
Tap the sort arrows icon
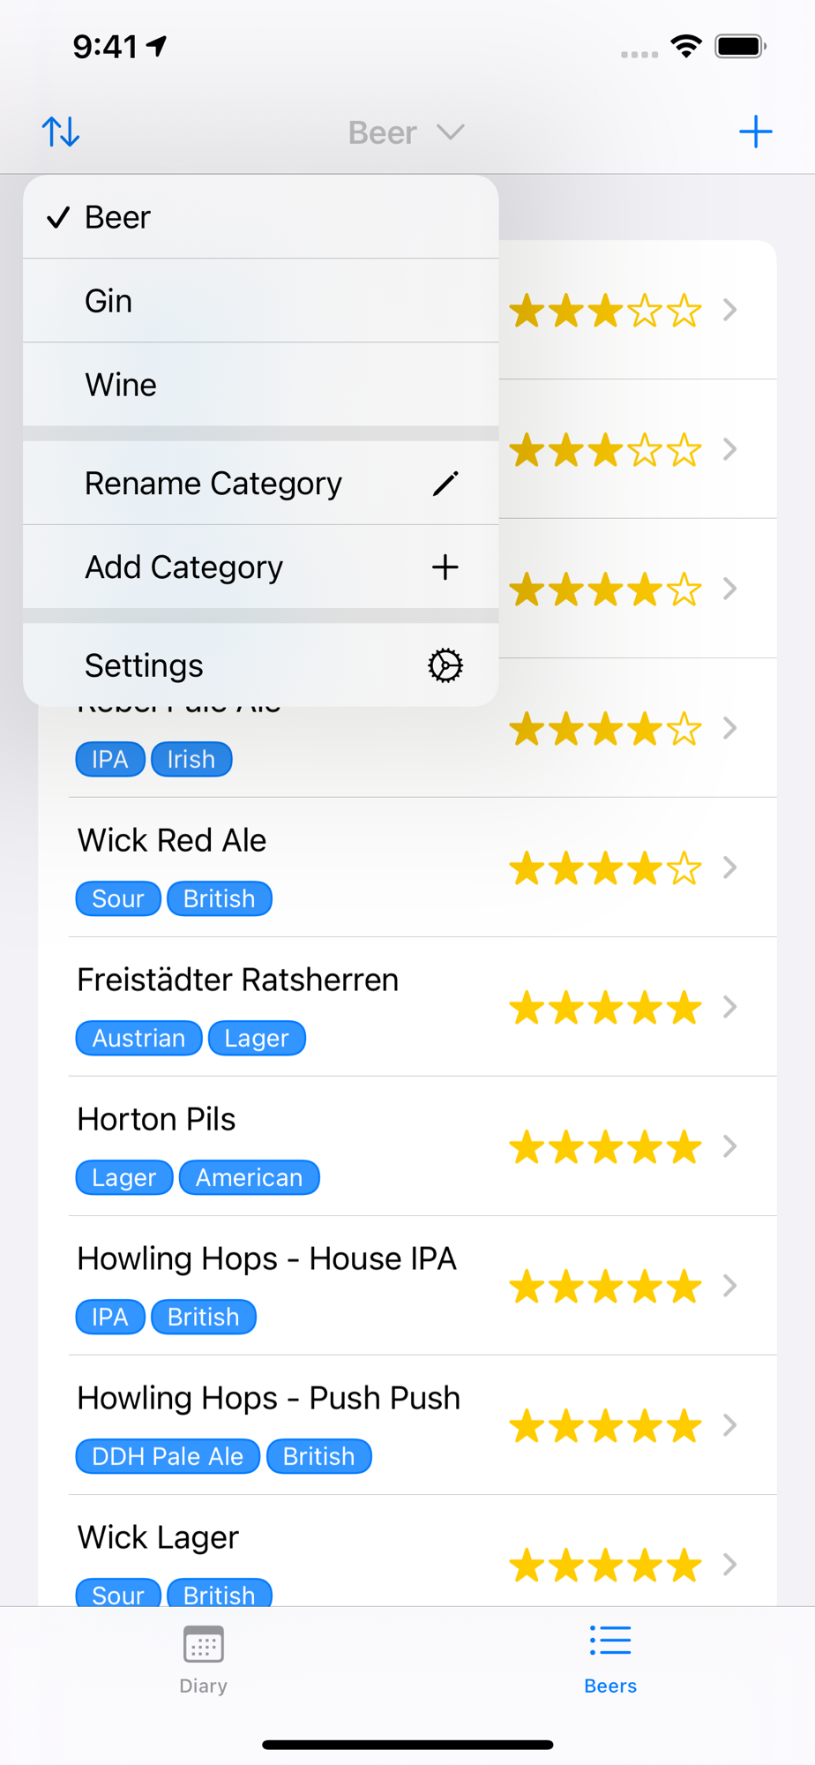tap(61, 132)
